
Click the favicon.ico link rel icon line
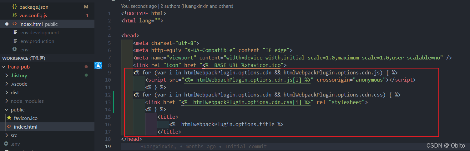tap(210, 65)
